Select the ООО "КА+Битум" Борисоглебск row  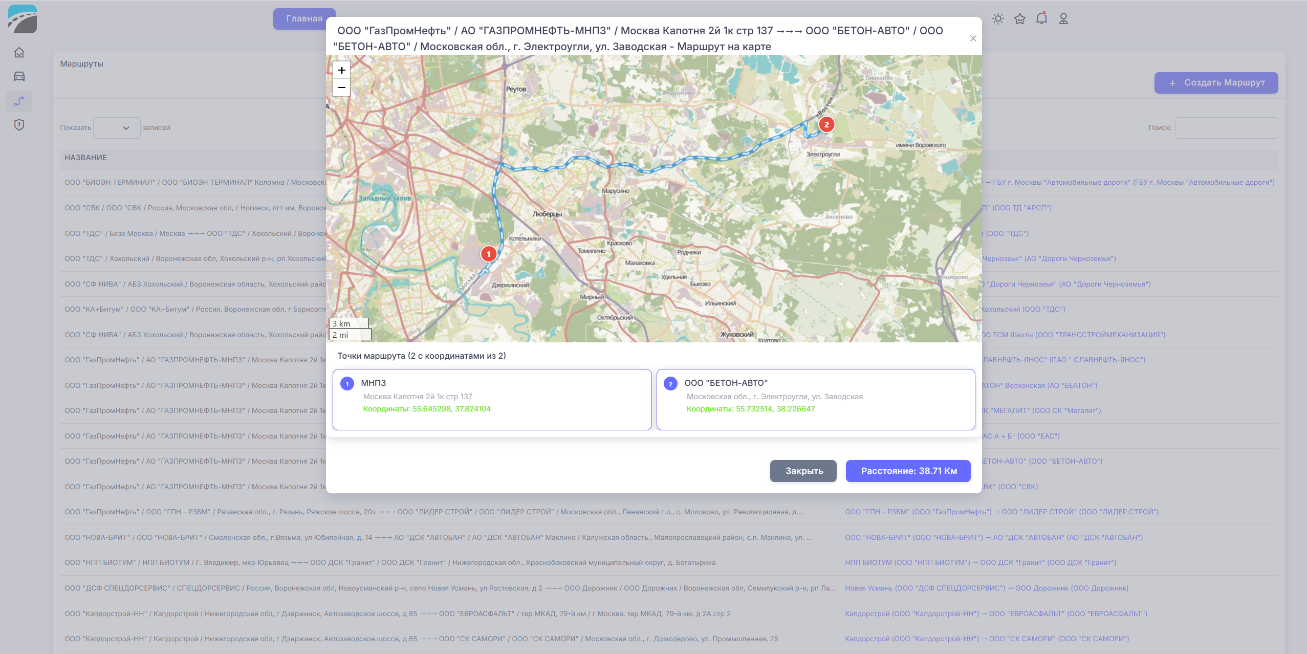coord(195,309)
